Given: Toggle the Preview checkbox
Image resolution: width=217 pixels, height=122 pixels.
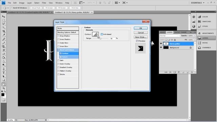Looking at the screenshot, I should [137, 41].
